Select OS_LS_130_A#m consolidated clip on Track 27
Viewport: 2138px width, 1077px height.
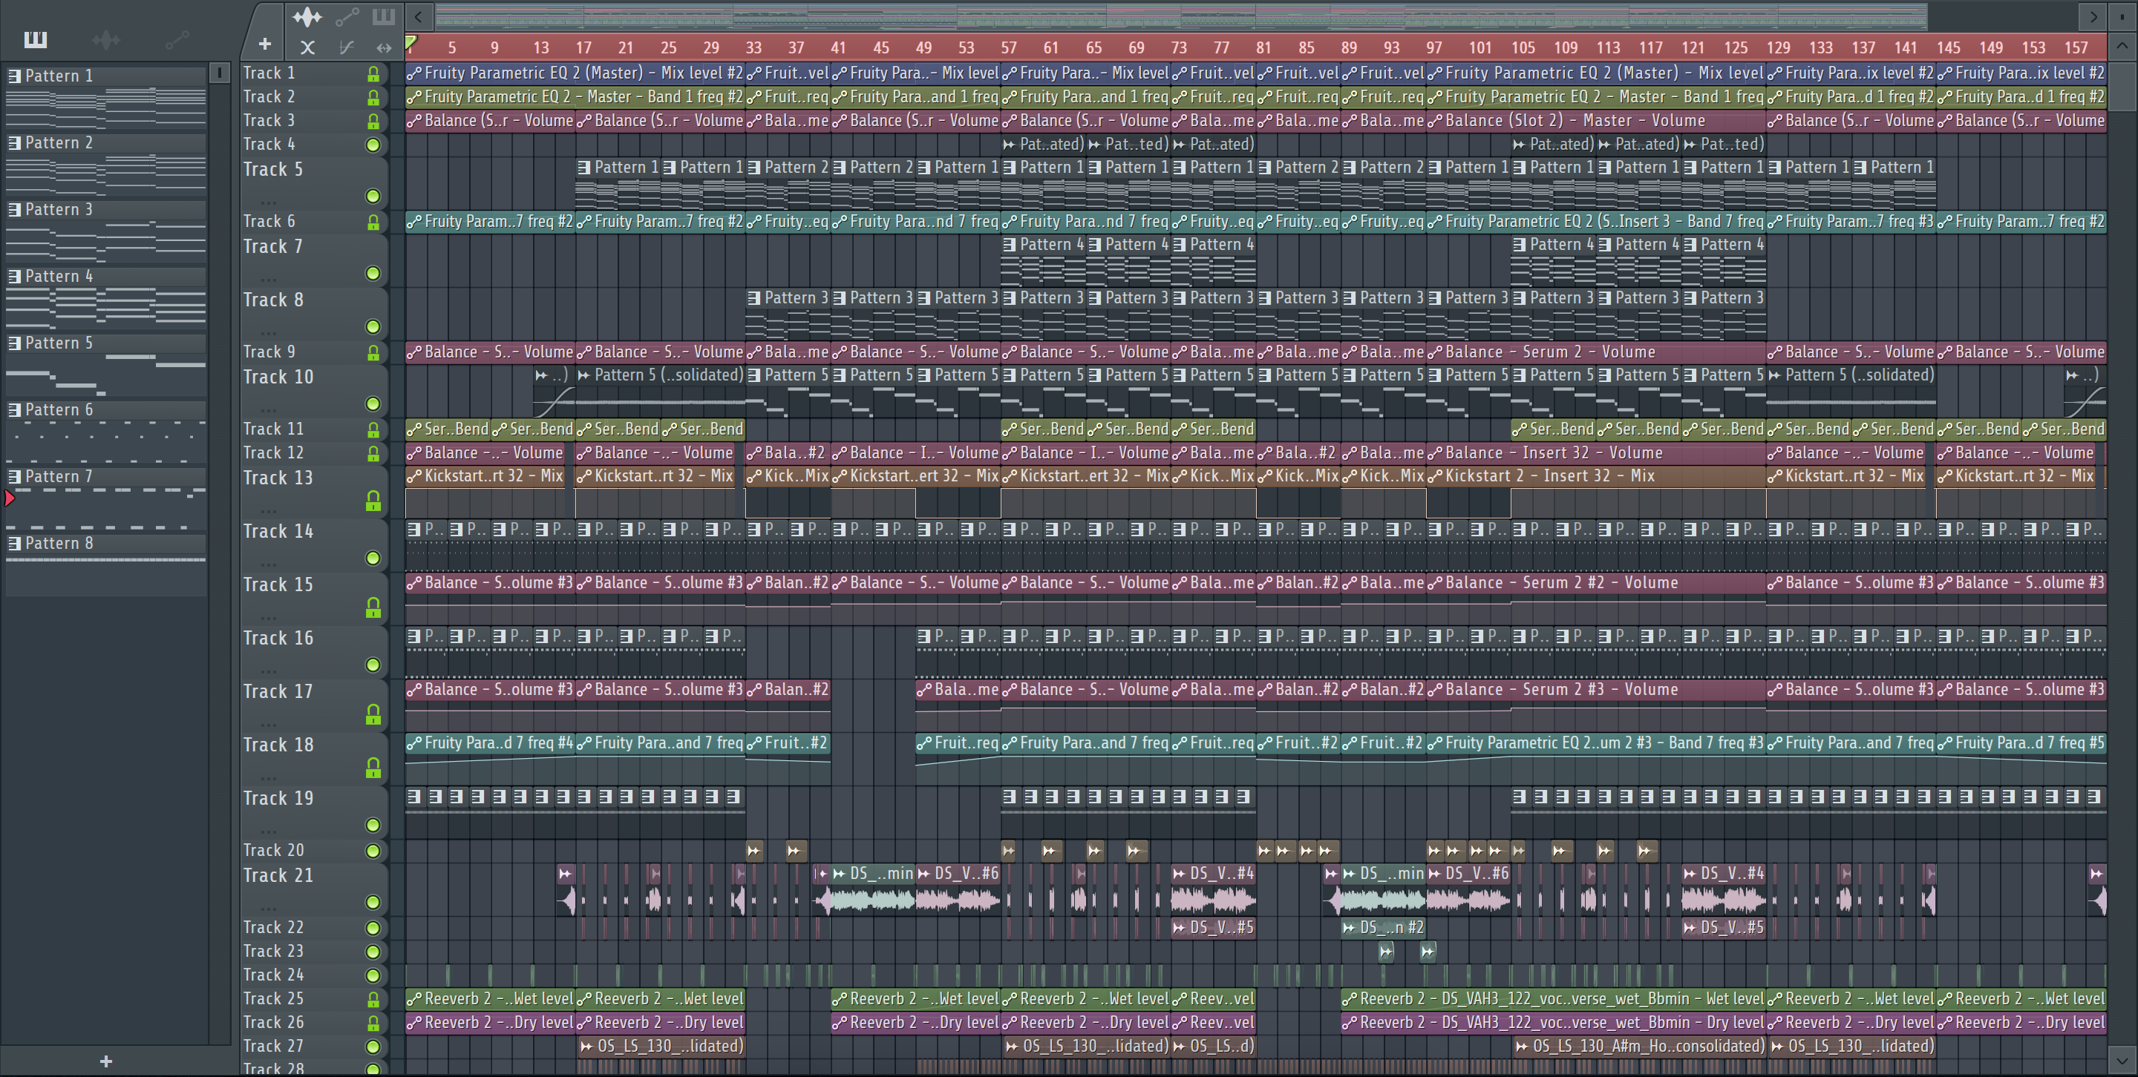pyautogui.click(x=1639, y=1047)
